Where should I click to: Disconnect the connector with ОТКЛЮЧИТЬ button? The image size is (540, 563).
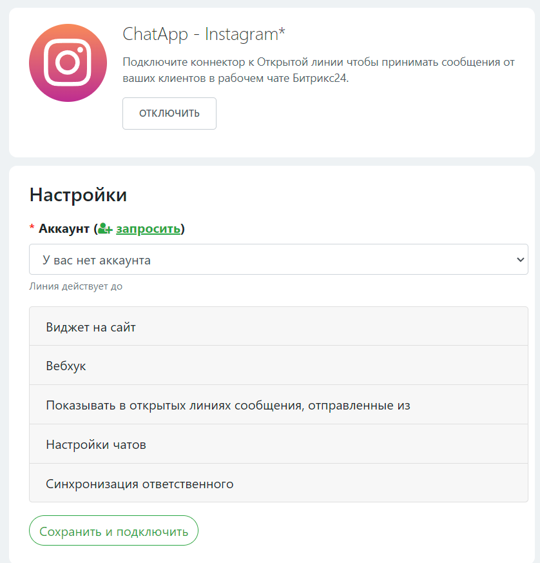169,114
